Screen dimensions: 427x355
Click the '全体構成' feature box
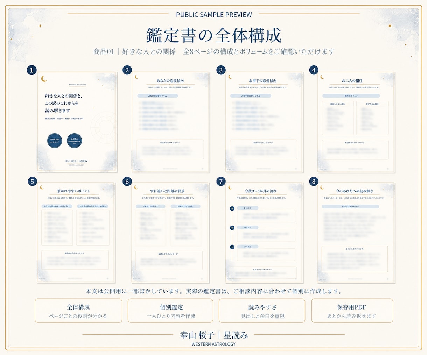click(78, 311)
